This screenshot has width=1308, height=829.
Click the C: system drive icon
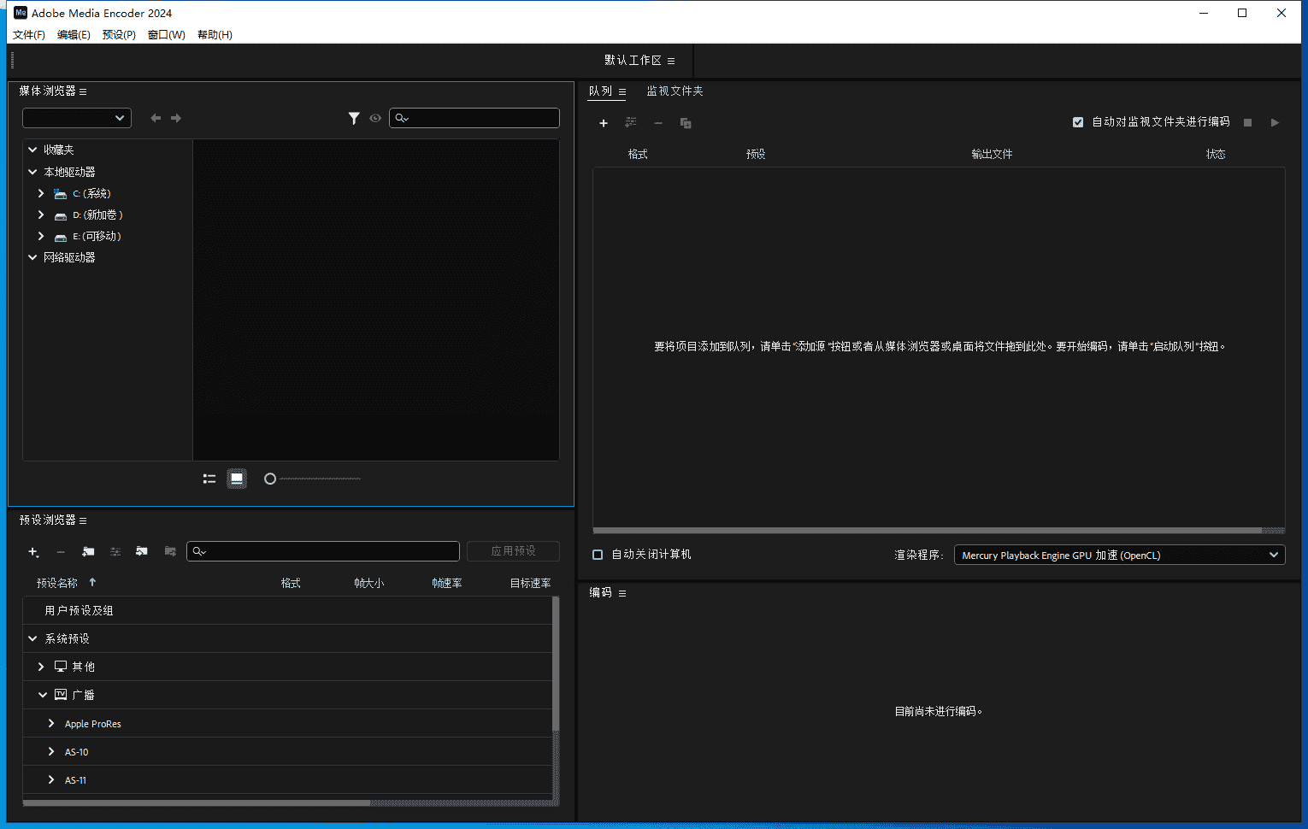point(60,194)
